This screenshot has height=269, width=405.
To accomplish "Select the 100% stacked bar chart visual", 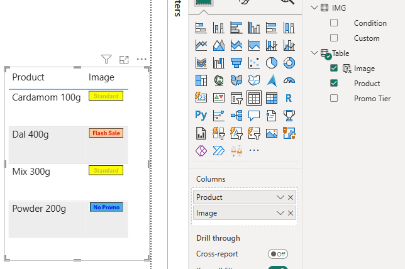I will pos(272,28).
